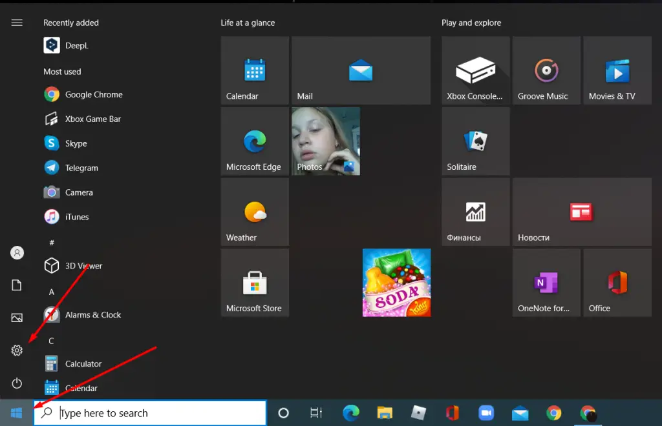Launch Microsoft Edge from the taskbar
The image size is (662, 426).
click(351, 413)
